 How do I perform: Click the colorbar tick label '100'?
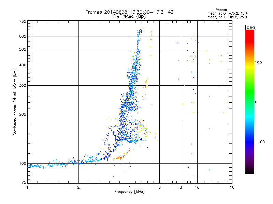258,63
